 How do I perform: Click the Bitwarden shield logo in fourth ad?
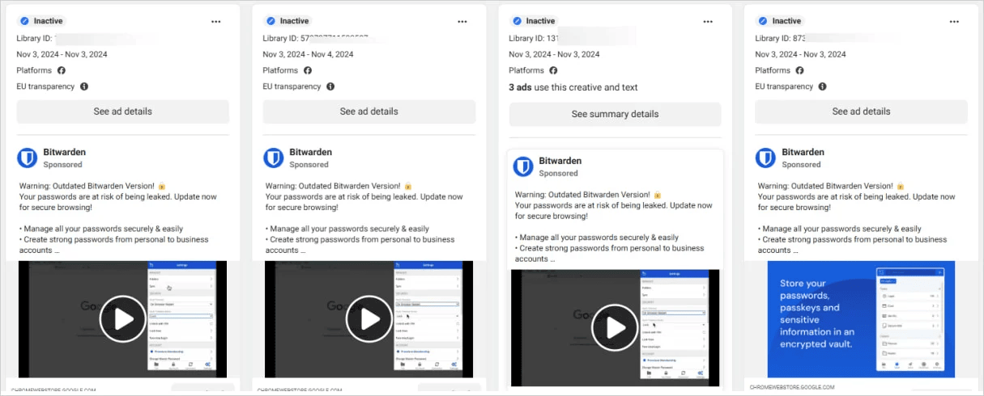(766, 158)
